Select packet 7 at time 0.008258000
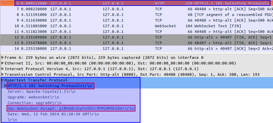The height and width of the screenshot is (123, 273). [x=136, y=9]
